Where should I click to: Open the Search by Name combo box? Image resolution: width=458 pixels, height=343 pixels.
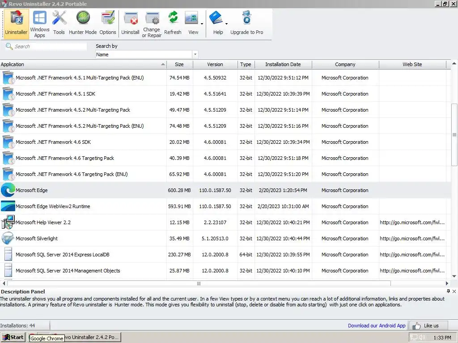[x=147, y=54]
